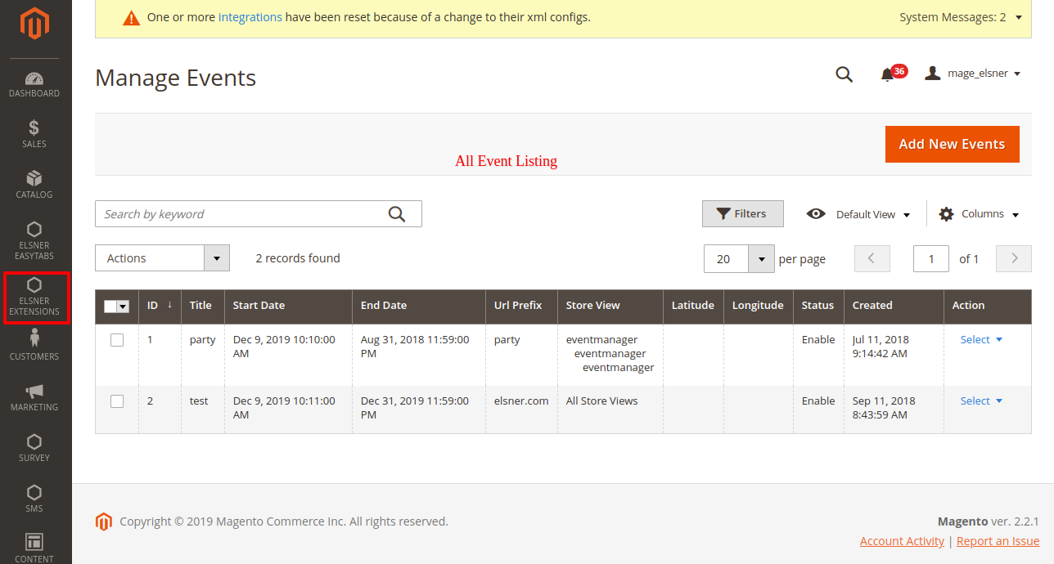Open Select action for the party event

pyautogui.click(x=981, y=340)
